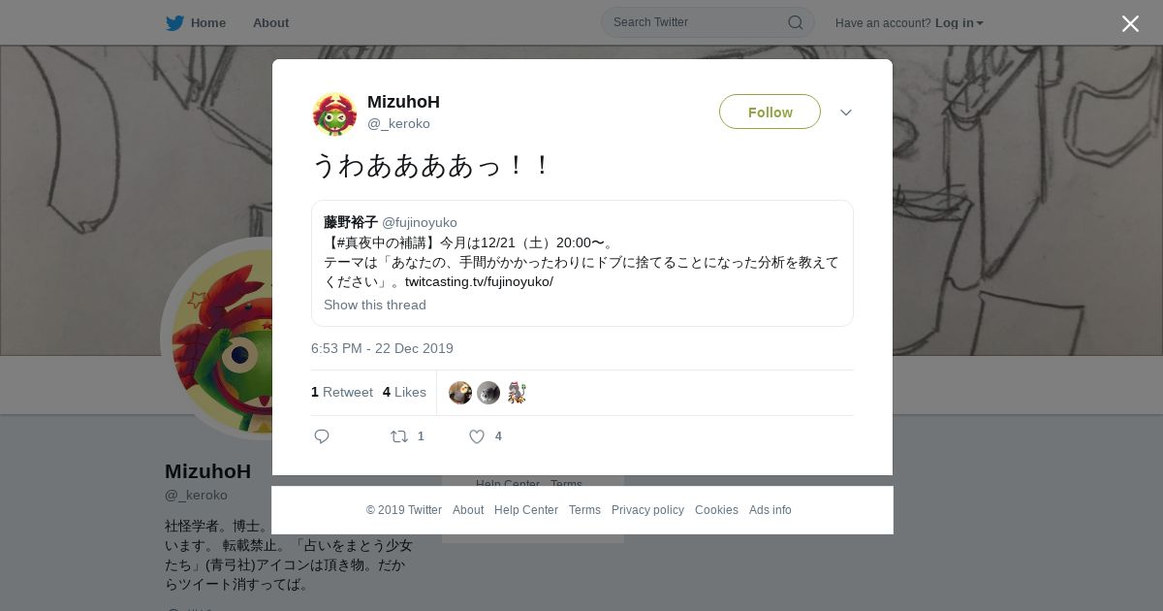Open the Log in dropdown
This screenshot has width=1163, height=611.
click(959, 22)
